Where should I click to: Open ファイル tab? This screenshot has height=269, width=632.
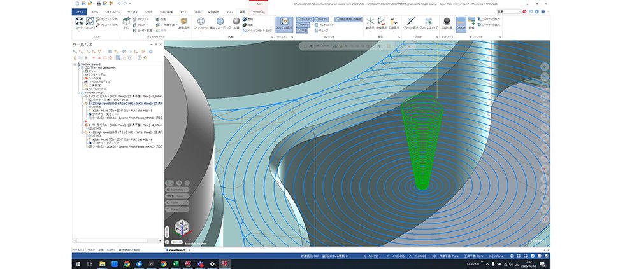pos(80,12)
